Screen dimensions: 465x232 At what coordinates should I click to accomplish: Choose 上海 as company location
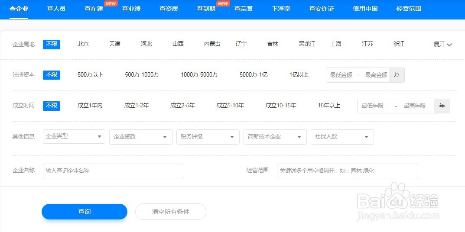pyautogui.click(x=336, y=44)
